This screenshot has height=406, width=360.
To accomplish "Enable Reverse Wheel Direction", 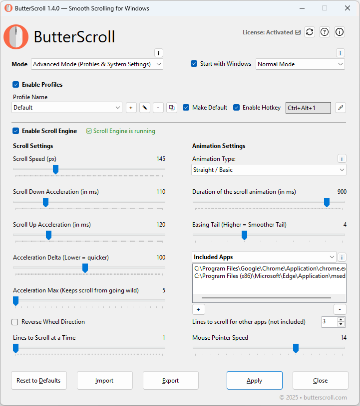I will tap(14, 321).
